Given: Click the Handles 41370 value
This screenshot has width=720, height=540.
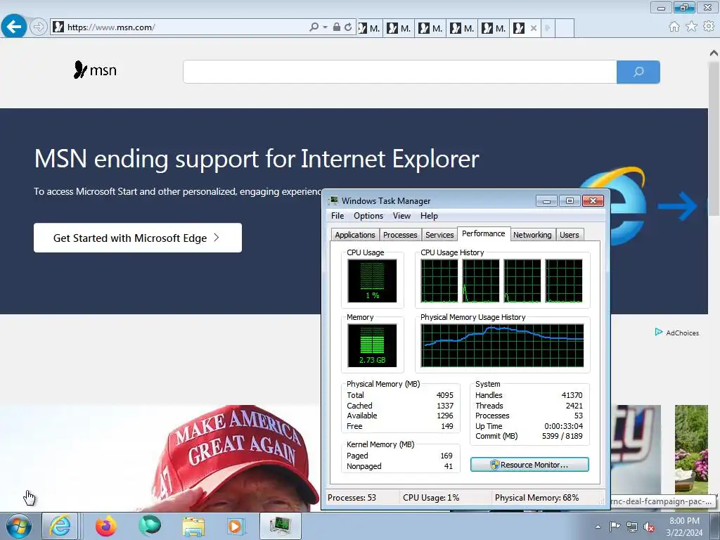Looking at the screenshot, I should 572,395.
